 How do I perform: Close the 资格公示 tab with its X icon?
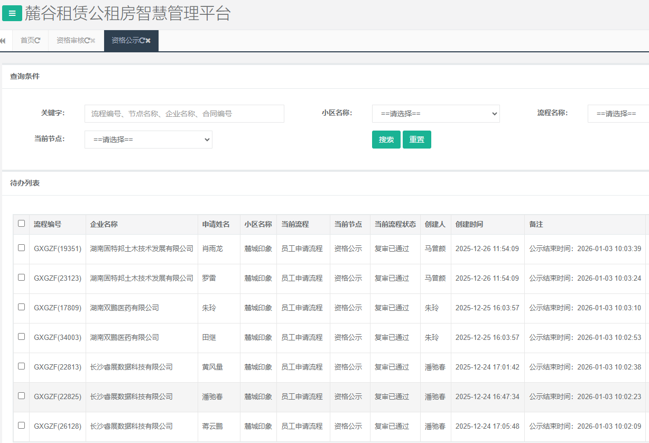148,41
